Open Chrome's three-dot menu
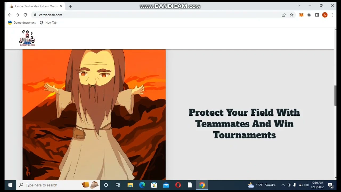This screenshot has height=192, width=341. click(332, 15)
